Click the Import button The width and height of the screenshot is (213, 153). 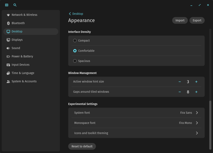(180, 20)
